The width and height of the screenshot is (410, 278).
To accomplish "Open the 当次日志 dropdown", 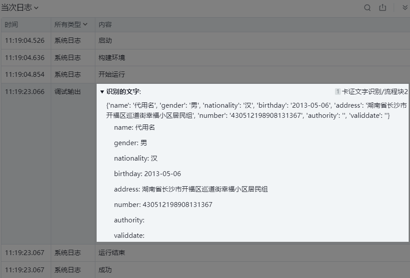I will point(20,8).
